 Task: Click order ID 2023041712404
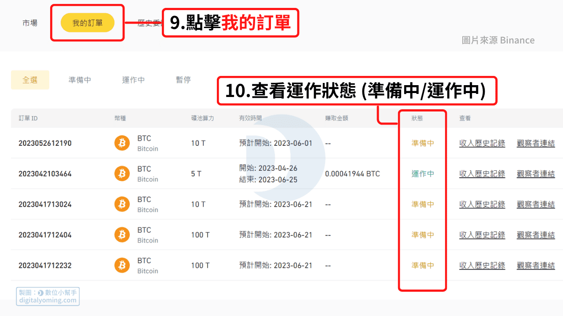click(45, 235)
